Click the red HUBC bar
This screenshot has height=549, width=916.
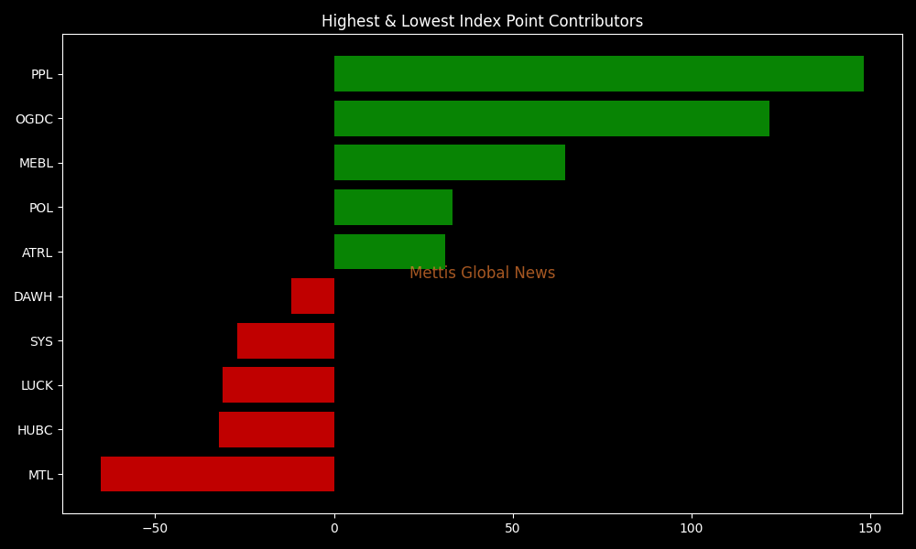(277, 429)
